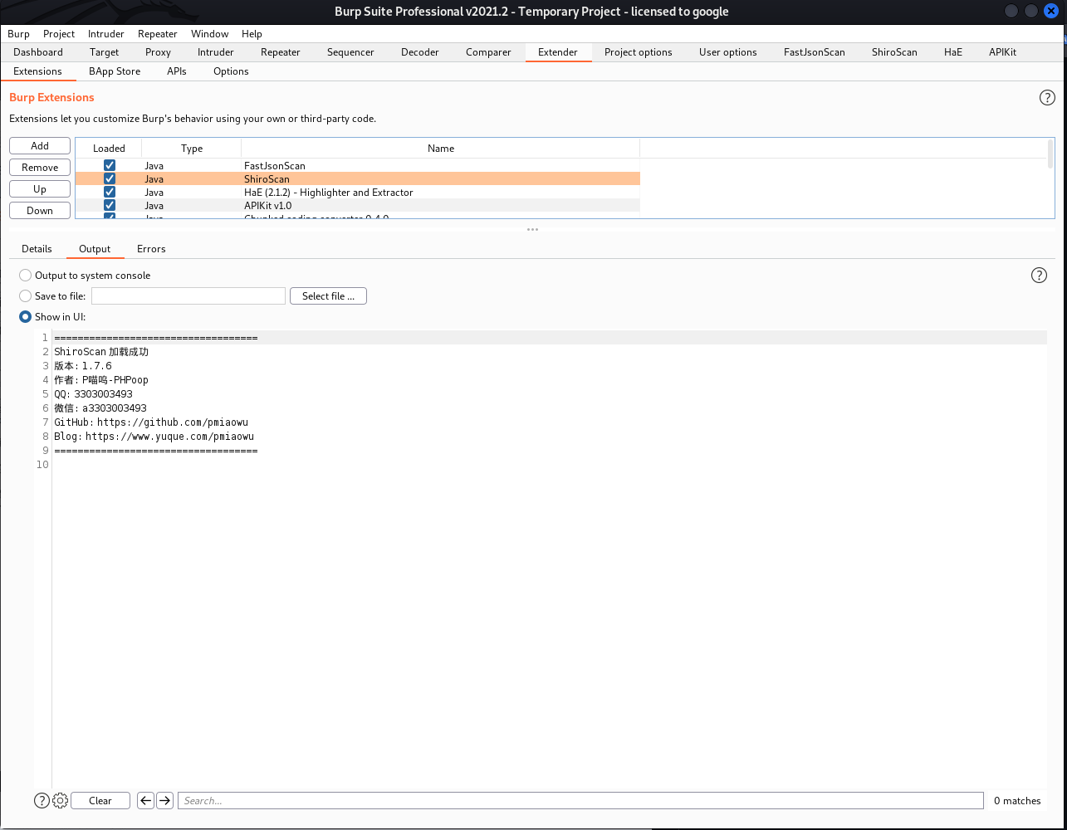
Task: Open the Repeater menu
Action: point(158,34)
